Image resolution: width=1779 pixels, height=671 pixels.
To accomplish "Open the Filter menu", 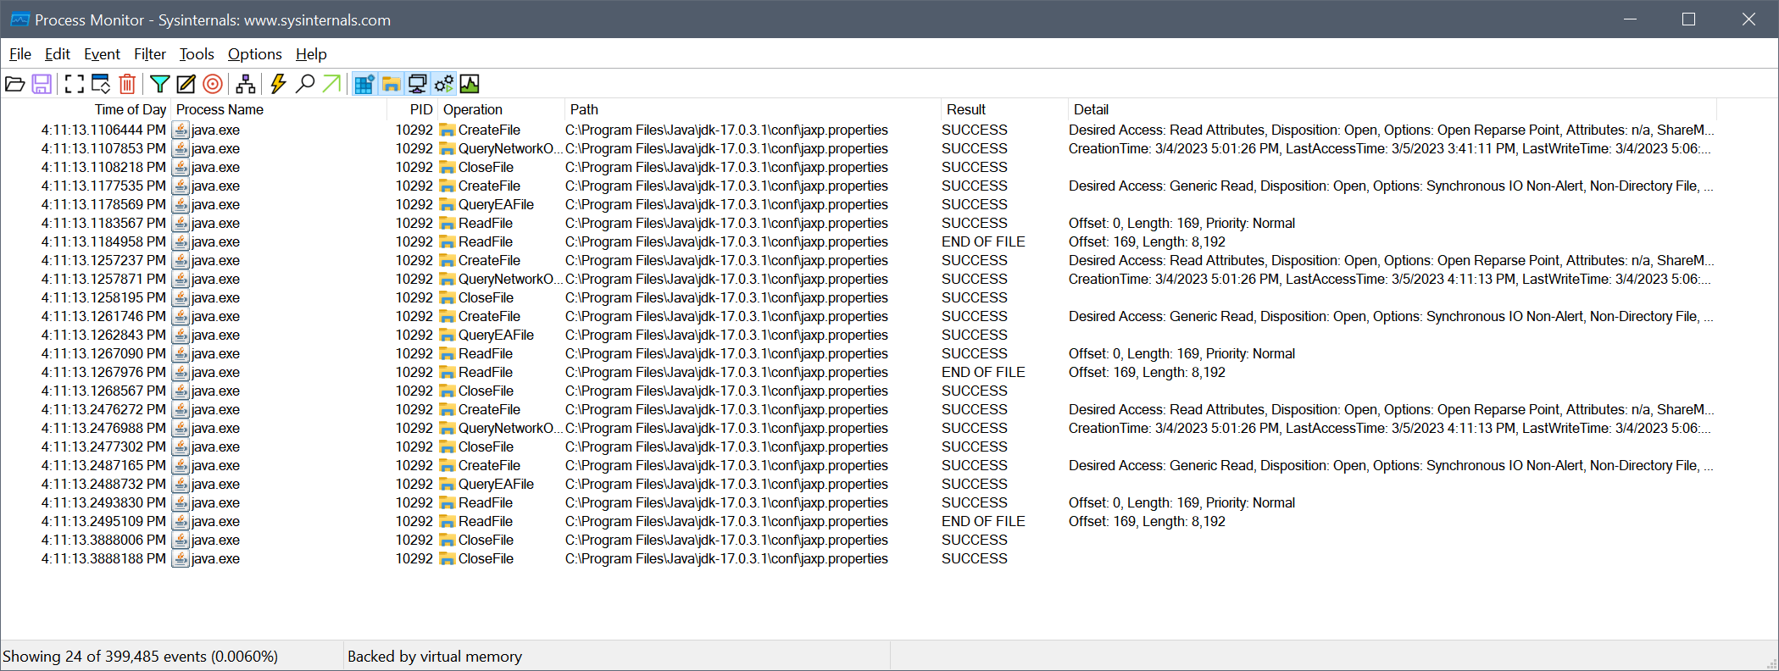I will (x=150, y=54).
